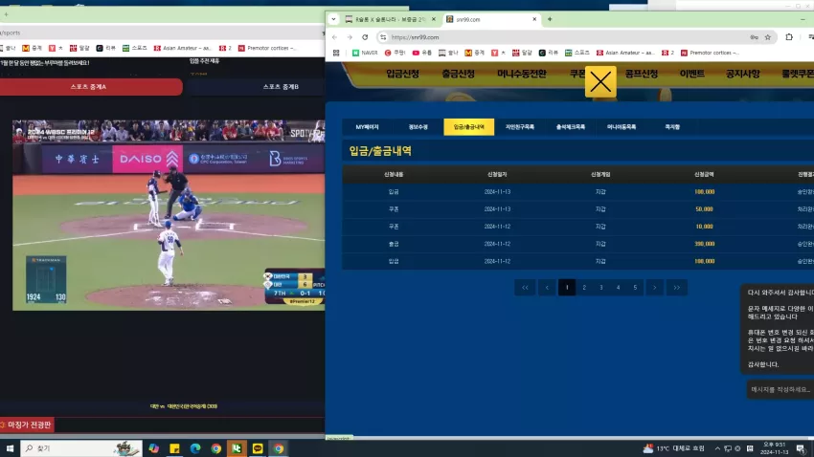Screen dimensions: 814x457
Task: Go forward in the Chrome window
Action: pyautogui.click(x=350, y=37)
